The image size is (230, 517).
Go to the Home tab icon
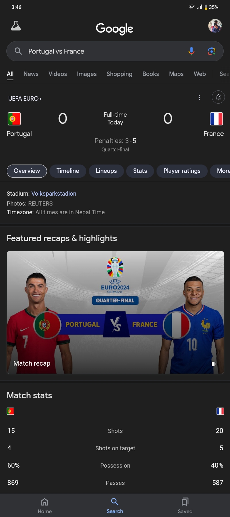click(45, 502)
